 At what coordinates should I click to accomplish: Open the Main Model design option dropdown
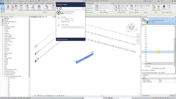[106, 10]
